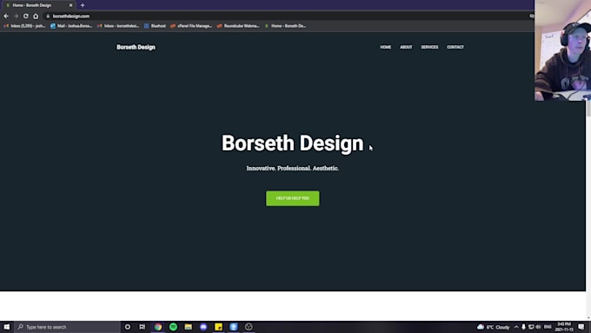Reload the page with the refresh icon
The image size is (591, 333).
[25, 17]
